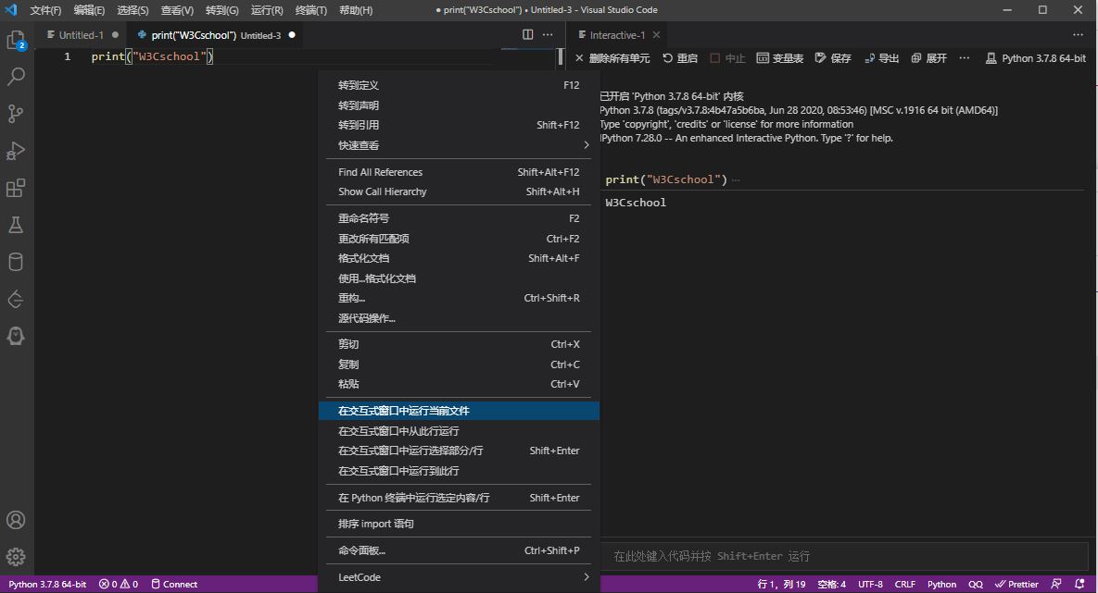The height and width of the screenshot is (593, 1098).
Task: Open the QQ penguin activity icon
Action: tap(16, 337)
